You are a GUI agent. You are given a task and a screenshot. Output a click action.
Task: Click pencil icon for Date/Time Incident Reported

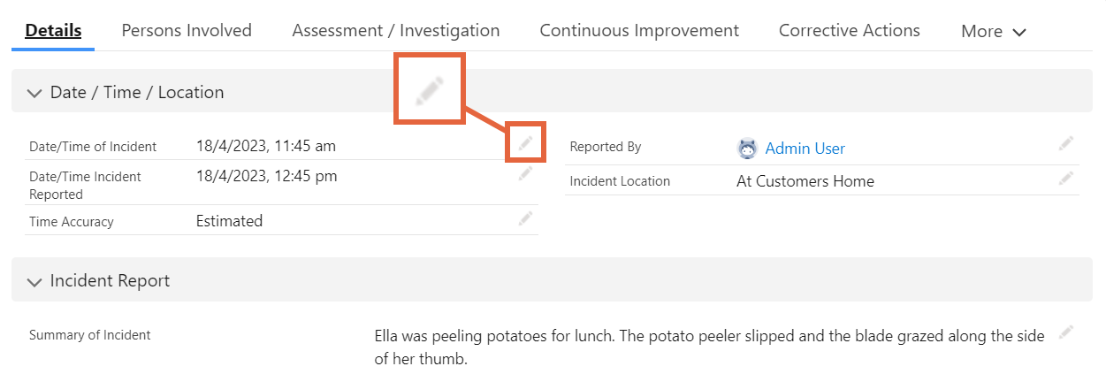525,174
